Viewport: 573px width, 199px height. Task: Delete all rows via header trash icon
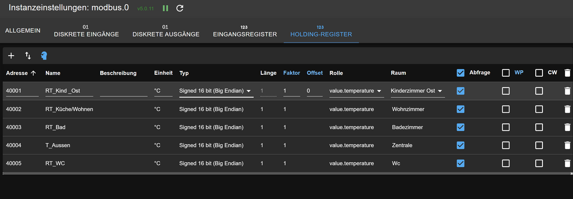[x=567, y=73]
